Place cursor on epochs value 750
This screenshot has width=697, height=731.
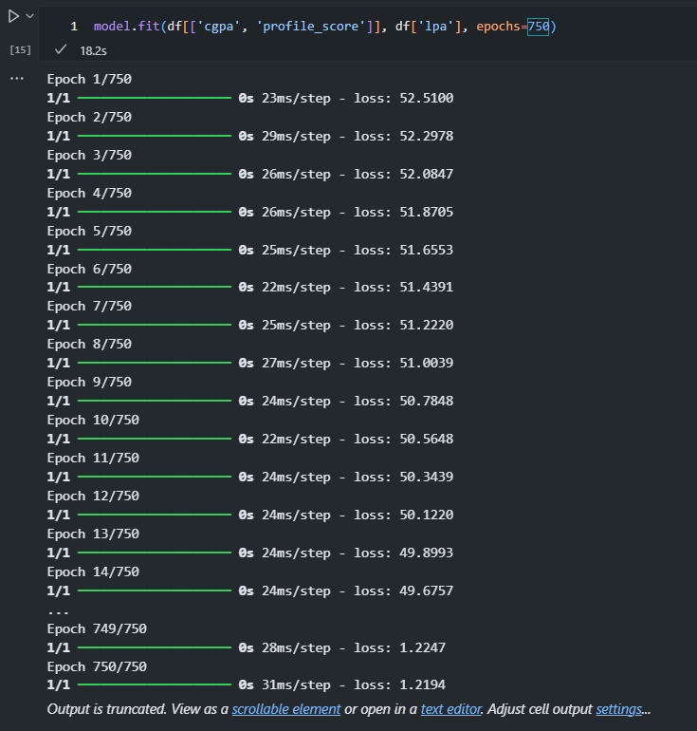pyautogui.click(x=539, y=27)
